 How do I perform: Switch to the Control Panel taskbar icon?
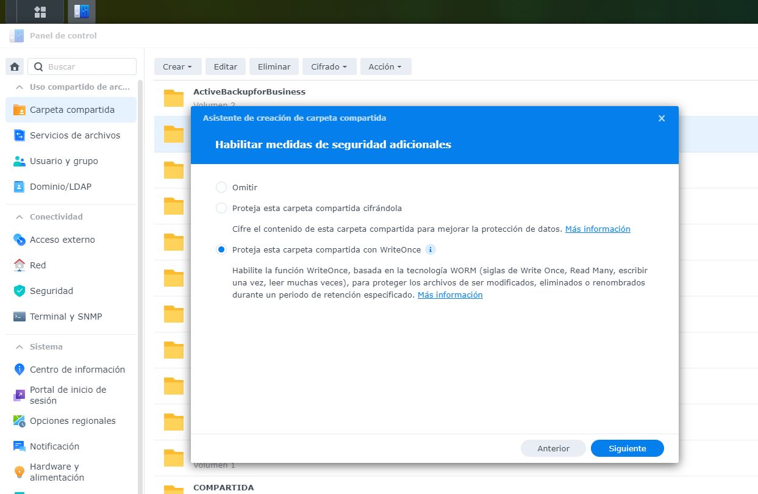coord(81,12)
